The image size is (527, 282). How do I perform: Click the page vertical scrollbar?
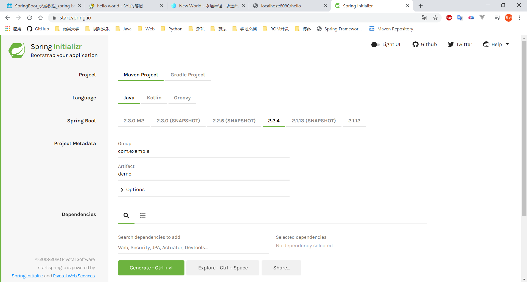coord(524,129)
